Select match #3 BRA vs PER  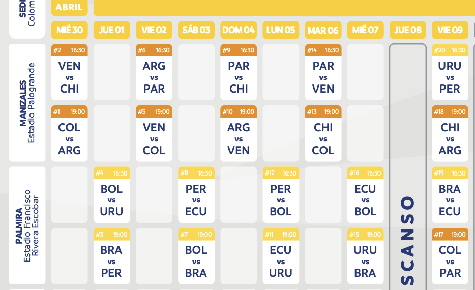pos(112,256)
